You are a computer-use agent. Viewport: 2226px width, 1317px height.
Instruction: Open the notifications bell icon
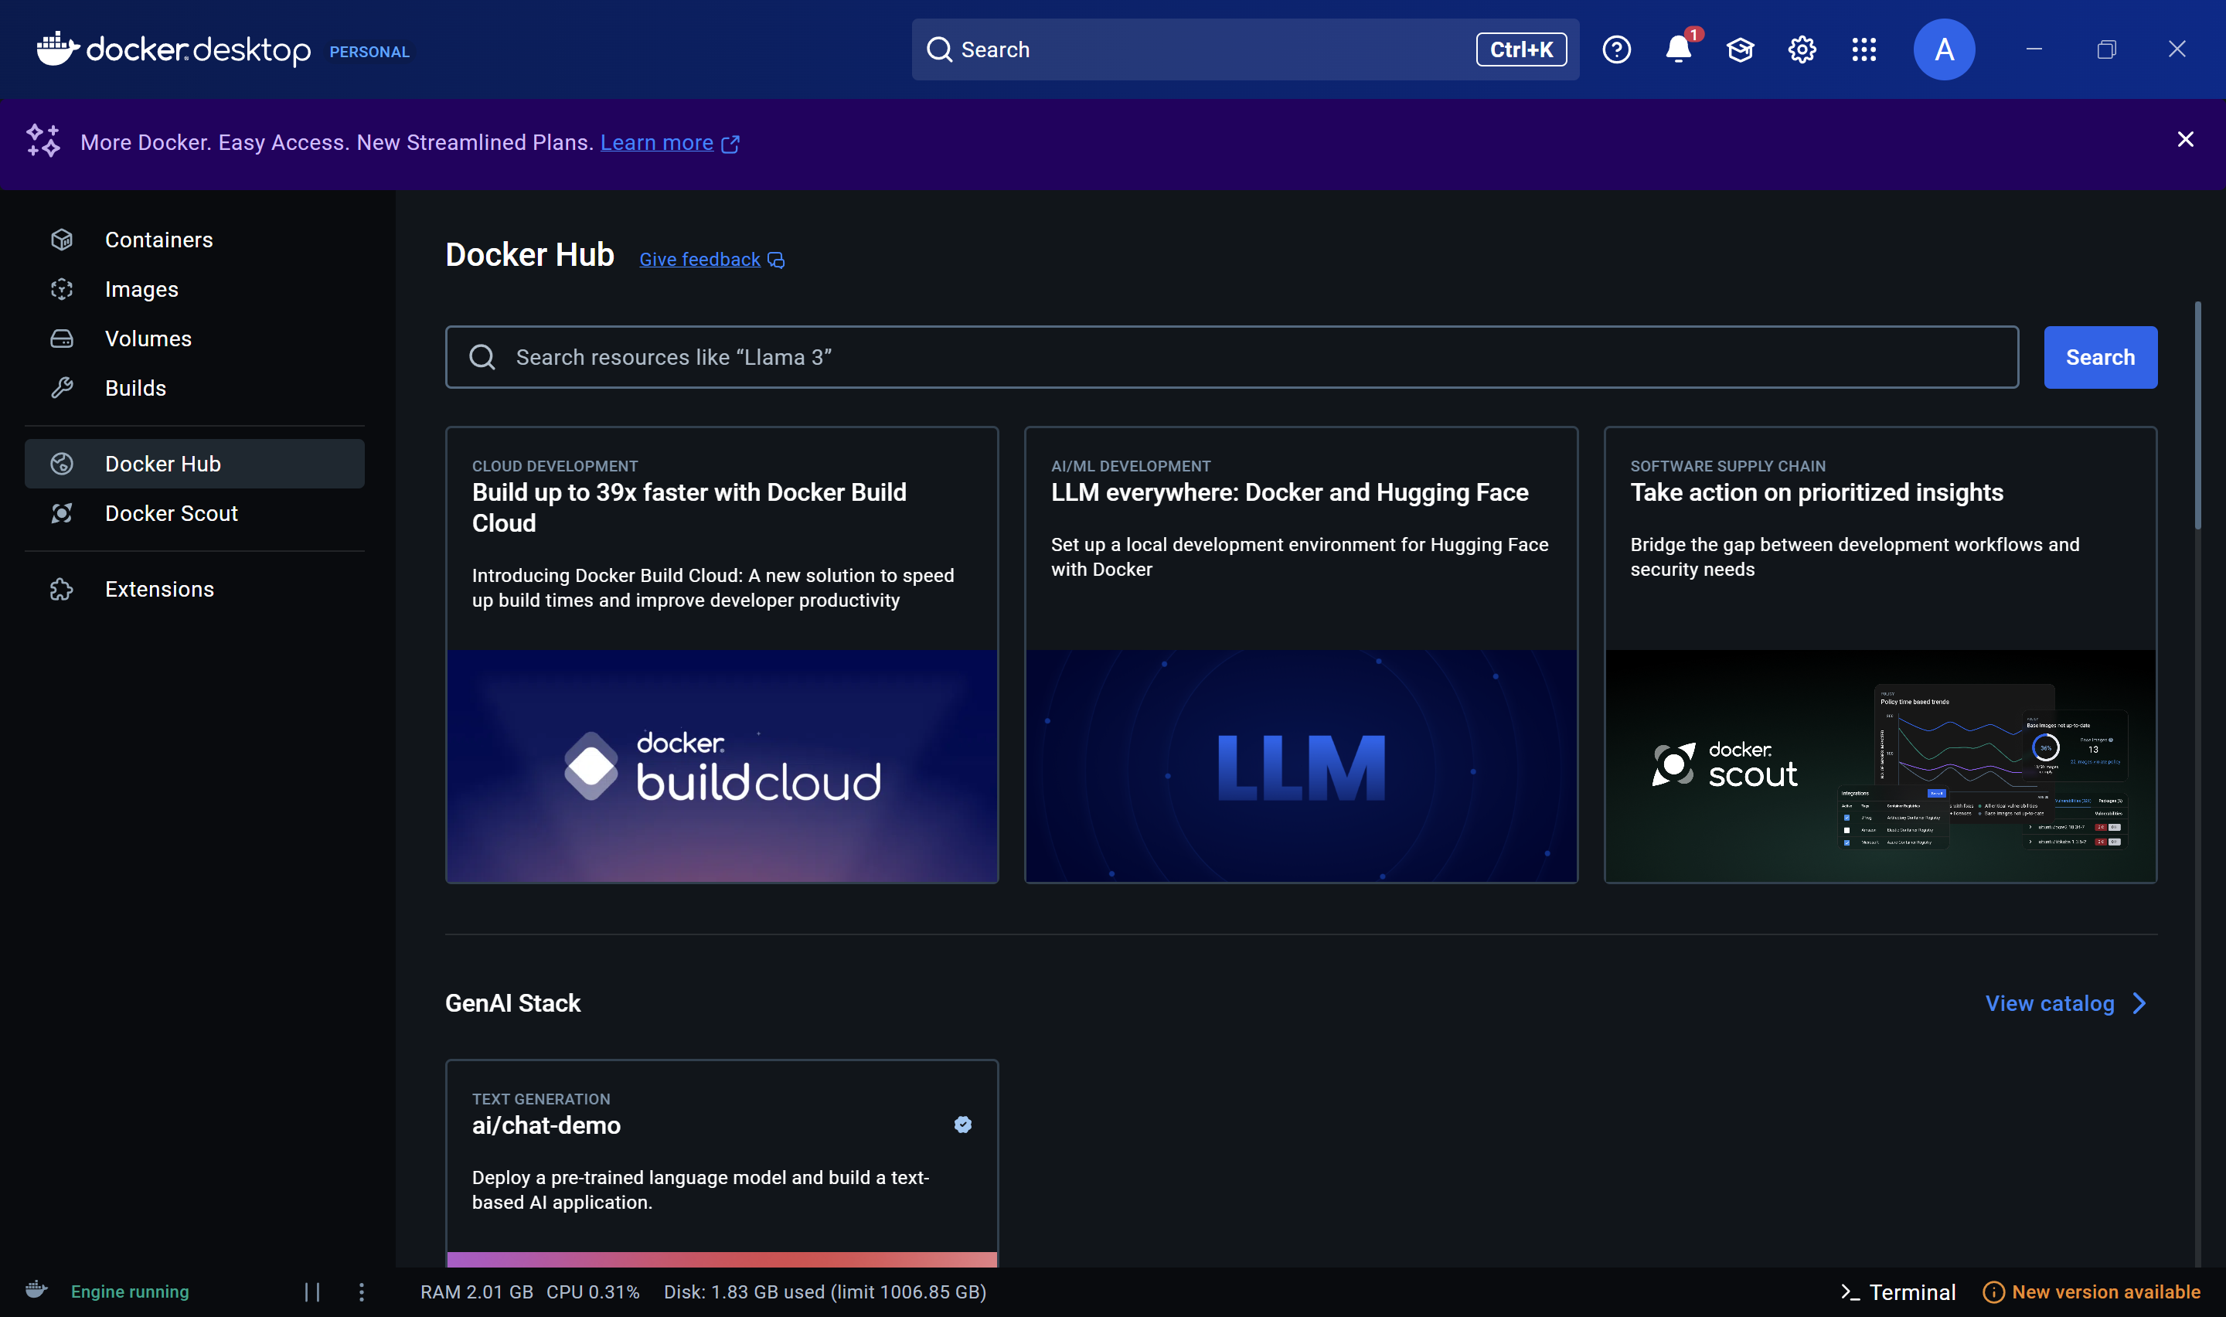click(x=1678, y=49)
